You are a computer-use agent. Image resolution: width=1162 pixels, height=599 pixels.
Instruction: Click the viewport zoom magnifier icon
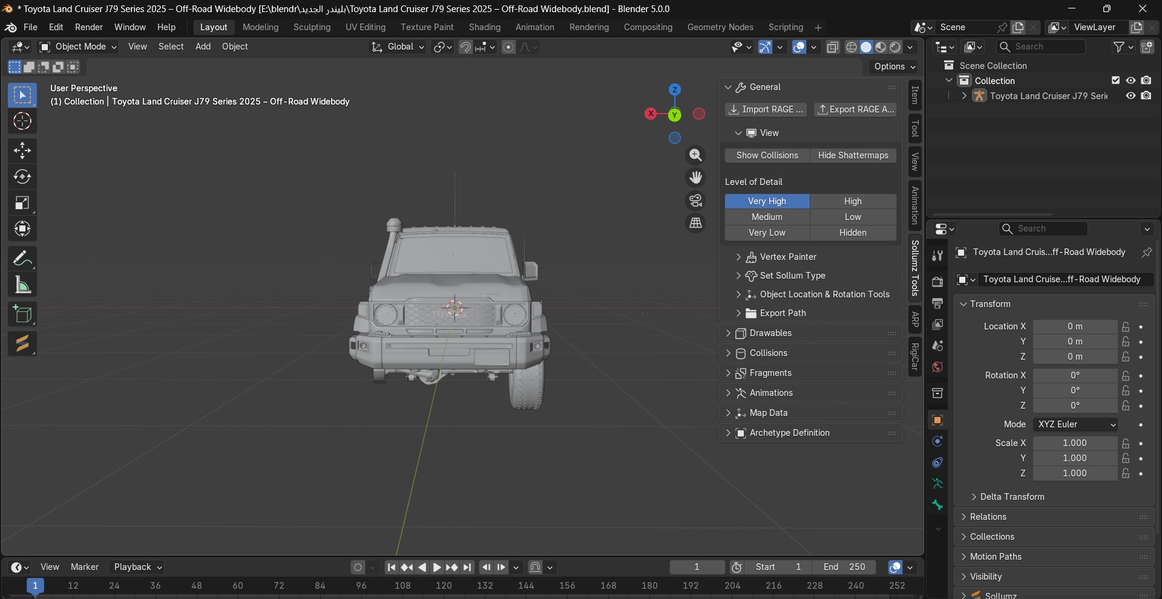tap(696, 155)
